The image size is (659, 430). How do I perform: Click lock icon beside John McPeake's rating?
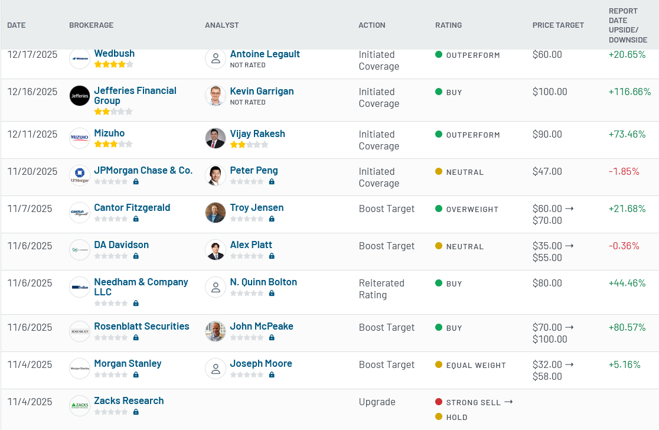coord(272,337)
